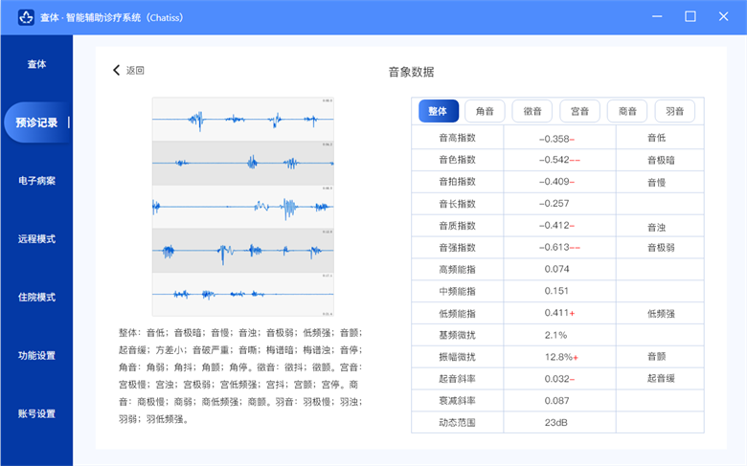The height and width of the screenshot is (466, 747).
Task: Click the value -0.613
Action: pos(555,248)
